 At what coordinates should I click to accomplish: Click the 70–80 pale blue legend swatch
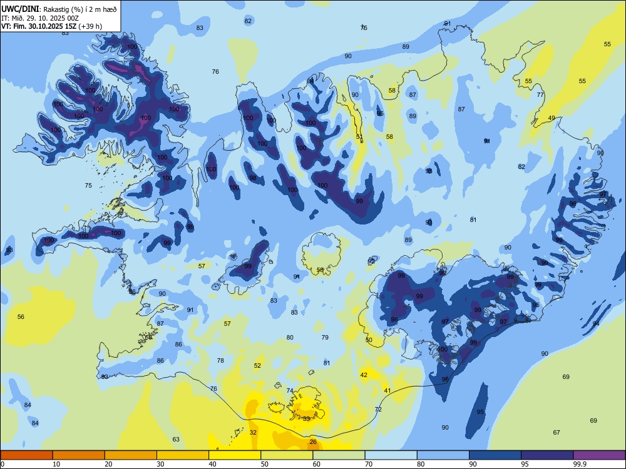click(x=391, y=455)
